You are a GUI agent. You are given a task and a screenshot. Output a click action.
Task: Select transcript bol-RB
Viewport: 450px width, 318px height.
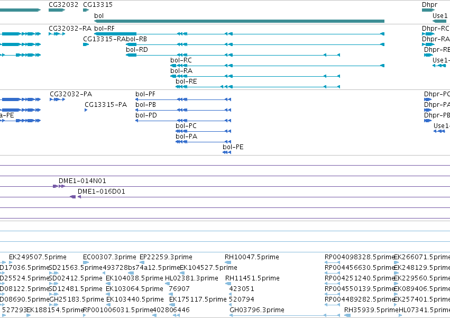255,44
